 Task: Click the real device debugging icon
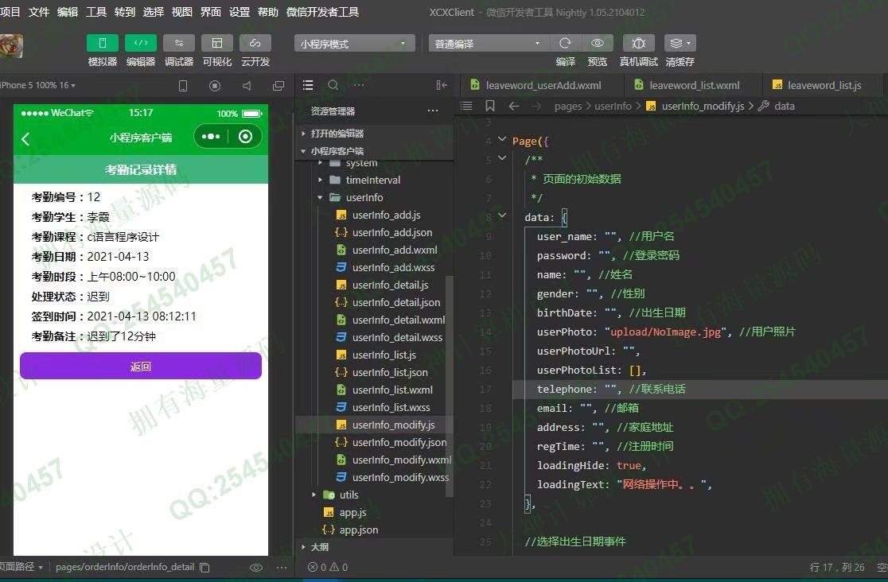pos(639,43)
